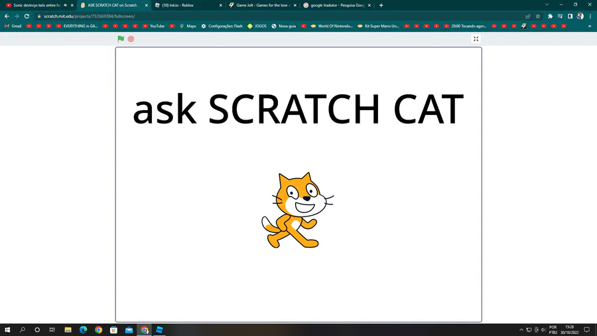Click the 'ask SCRATCH CAT' title text
The width and height of the screenshot is (597, 336).
(298, 110)
